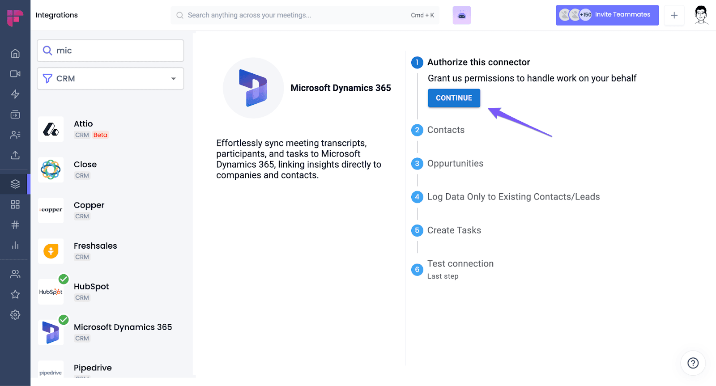Open the Settings gear icon
The height and width of the screenshot is (386, 716).
coord(15,315)
